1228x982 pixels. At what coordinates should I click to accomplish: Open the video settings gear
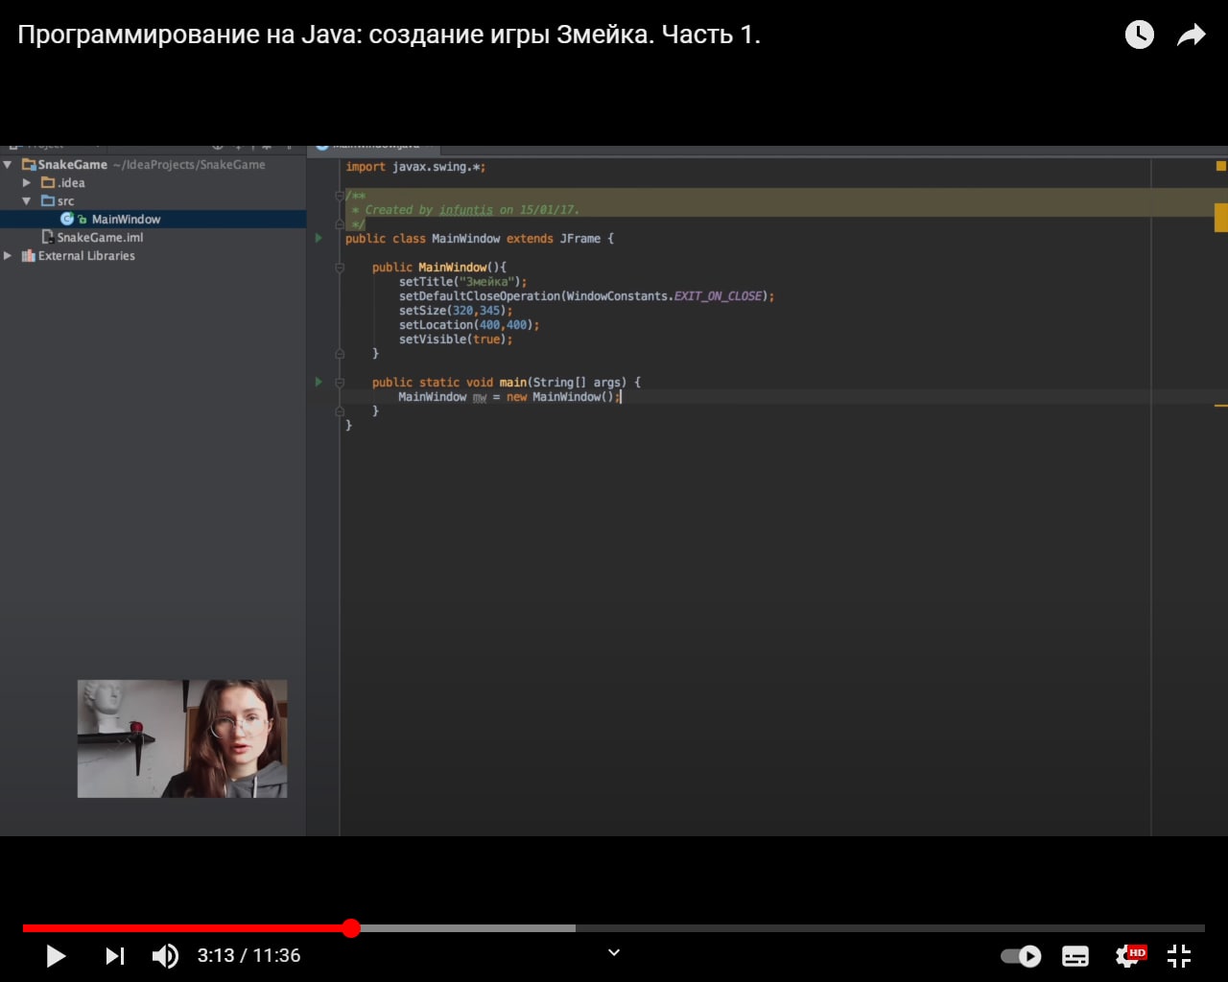(x=1129, y=956)
